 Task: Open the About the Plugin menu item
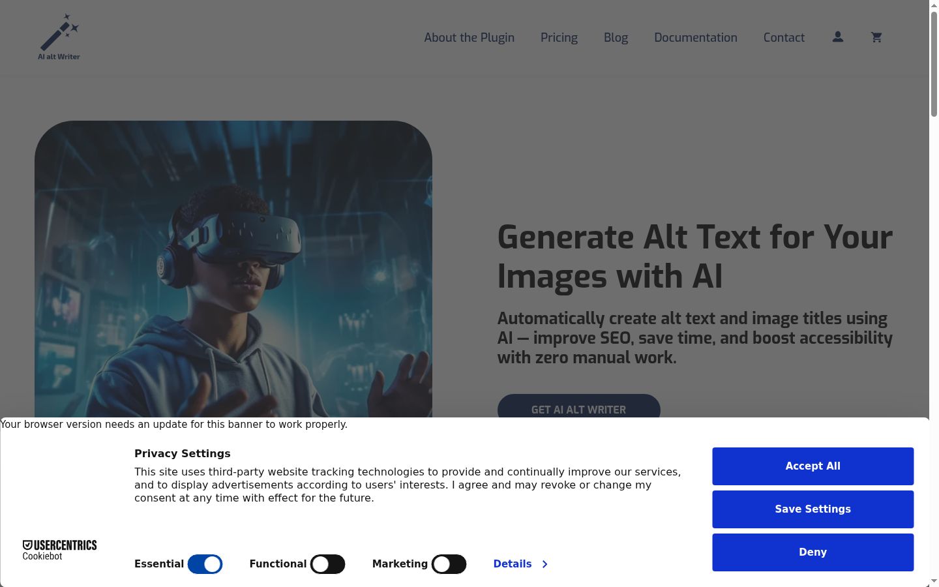click(x=469, y=38)
